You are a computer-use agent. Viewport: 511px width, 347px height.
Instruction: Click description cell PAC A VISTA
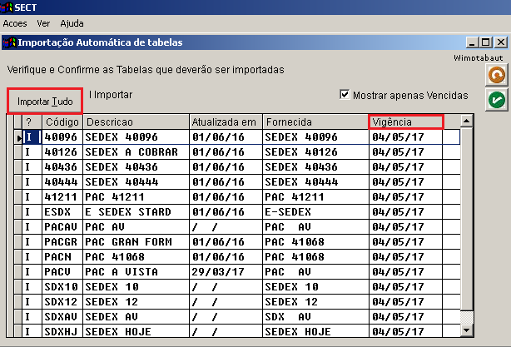136,272
